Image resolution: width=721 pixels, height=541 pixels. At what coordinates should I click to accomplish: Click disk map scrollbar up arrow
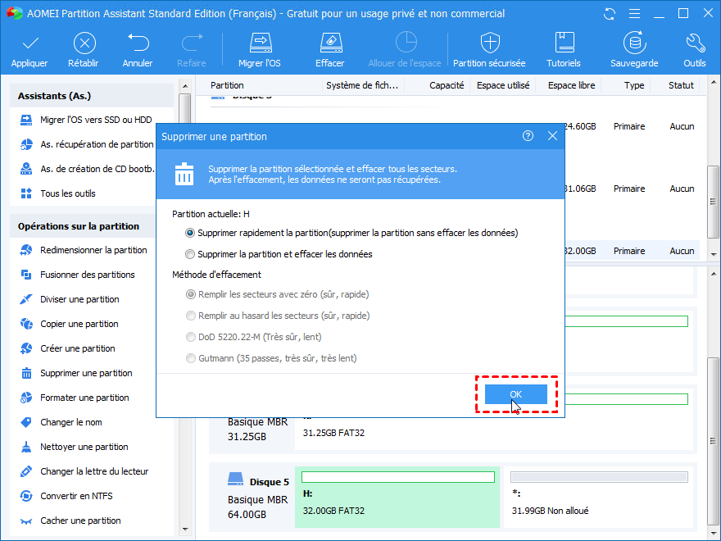[713, 274]
